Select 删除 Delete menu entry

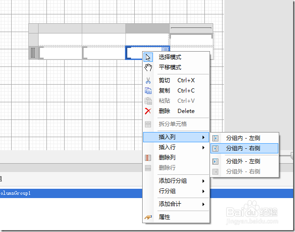pos(176,111)
